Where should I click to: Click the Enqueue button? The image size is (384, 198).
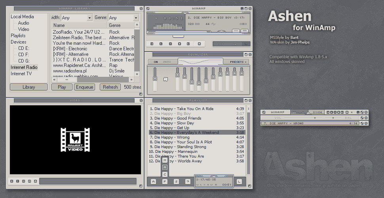[x=84, y=87]
